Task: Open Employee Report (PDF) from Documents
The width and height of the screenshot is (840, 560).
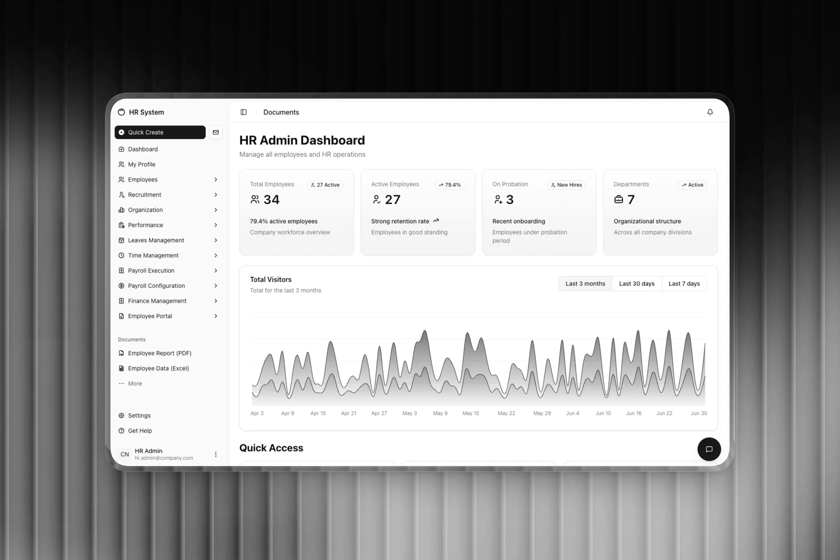Action: 159,353
